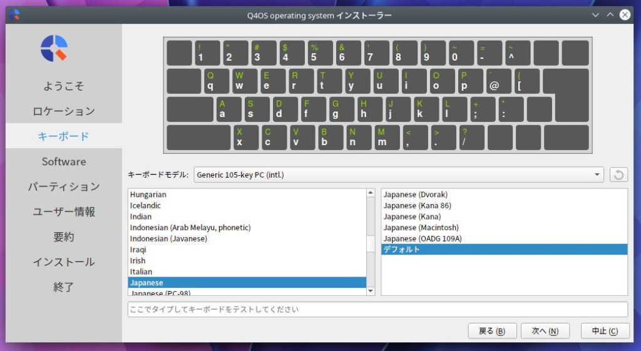Viewport: 641px width, 351px height.
Task: Close the installer window
Action: tap(625, 15)
